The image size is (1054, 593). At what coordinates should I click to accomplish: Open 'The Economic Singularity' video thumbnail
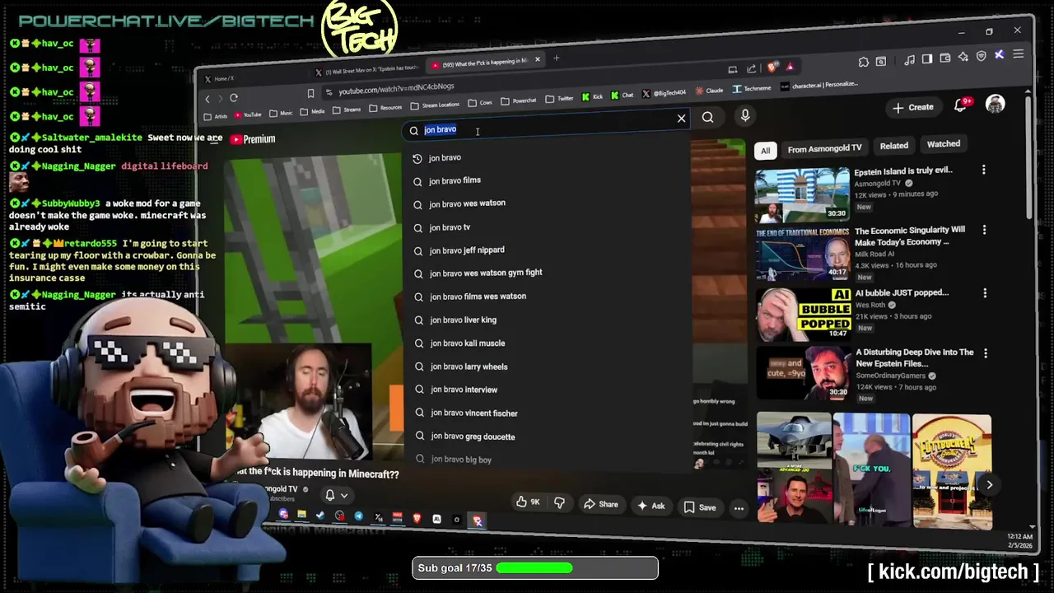tap(803, 254)
